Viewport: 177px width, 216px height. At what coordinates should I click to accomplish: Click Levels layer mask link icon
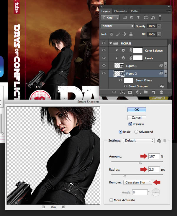point(131,58)
